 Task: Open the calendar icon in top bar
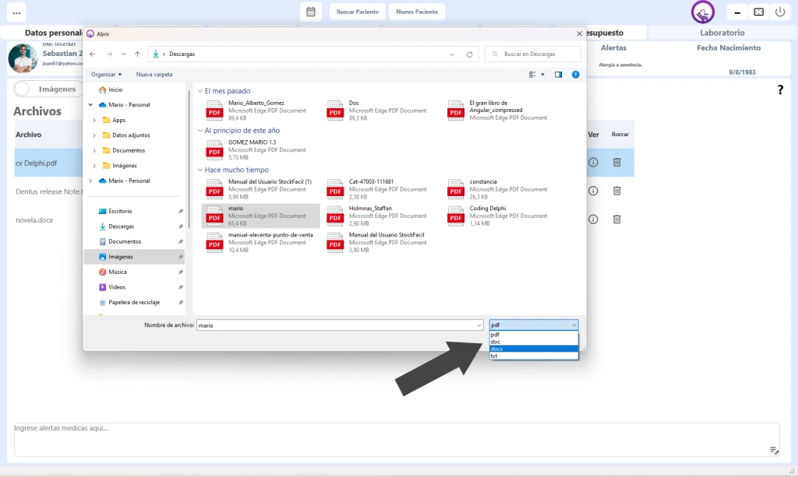click(x=310, y=12)
